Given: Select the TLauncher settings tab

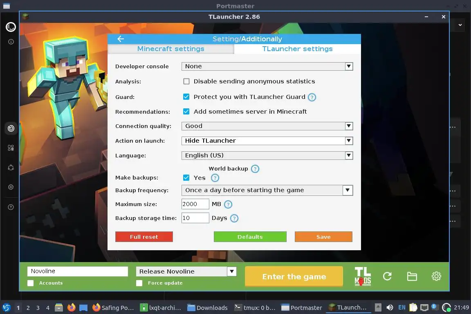Looking at the screenshot, I should 297,49.
